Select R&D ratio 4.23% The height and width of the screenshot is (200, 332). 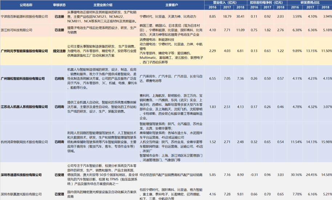[312, 79]
